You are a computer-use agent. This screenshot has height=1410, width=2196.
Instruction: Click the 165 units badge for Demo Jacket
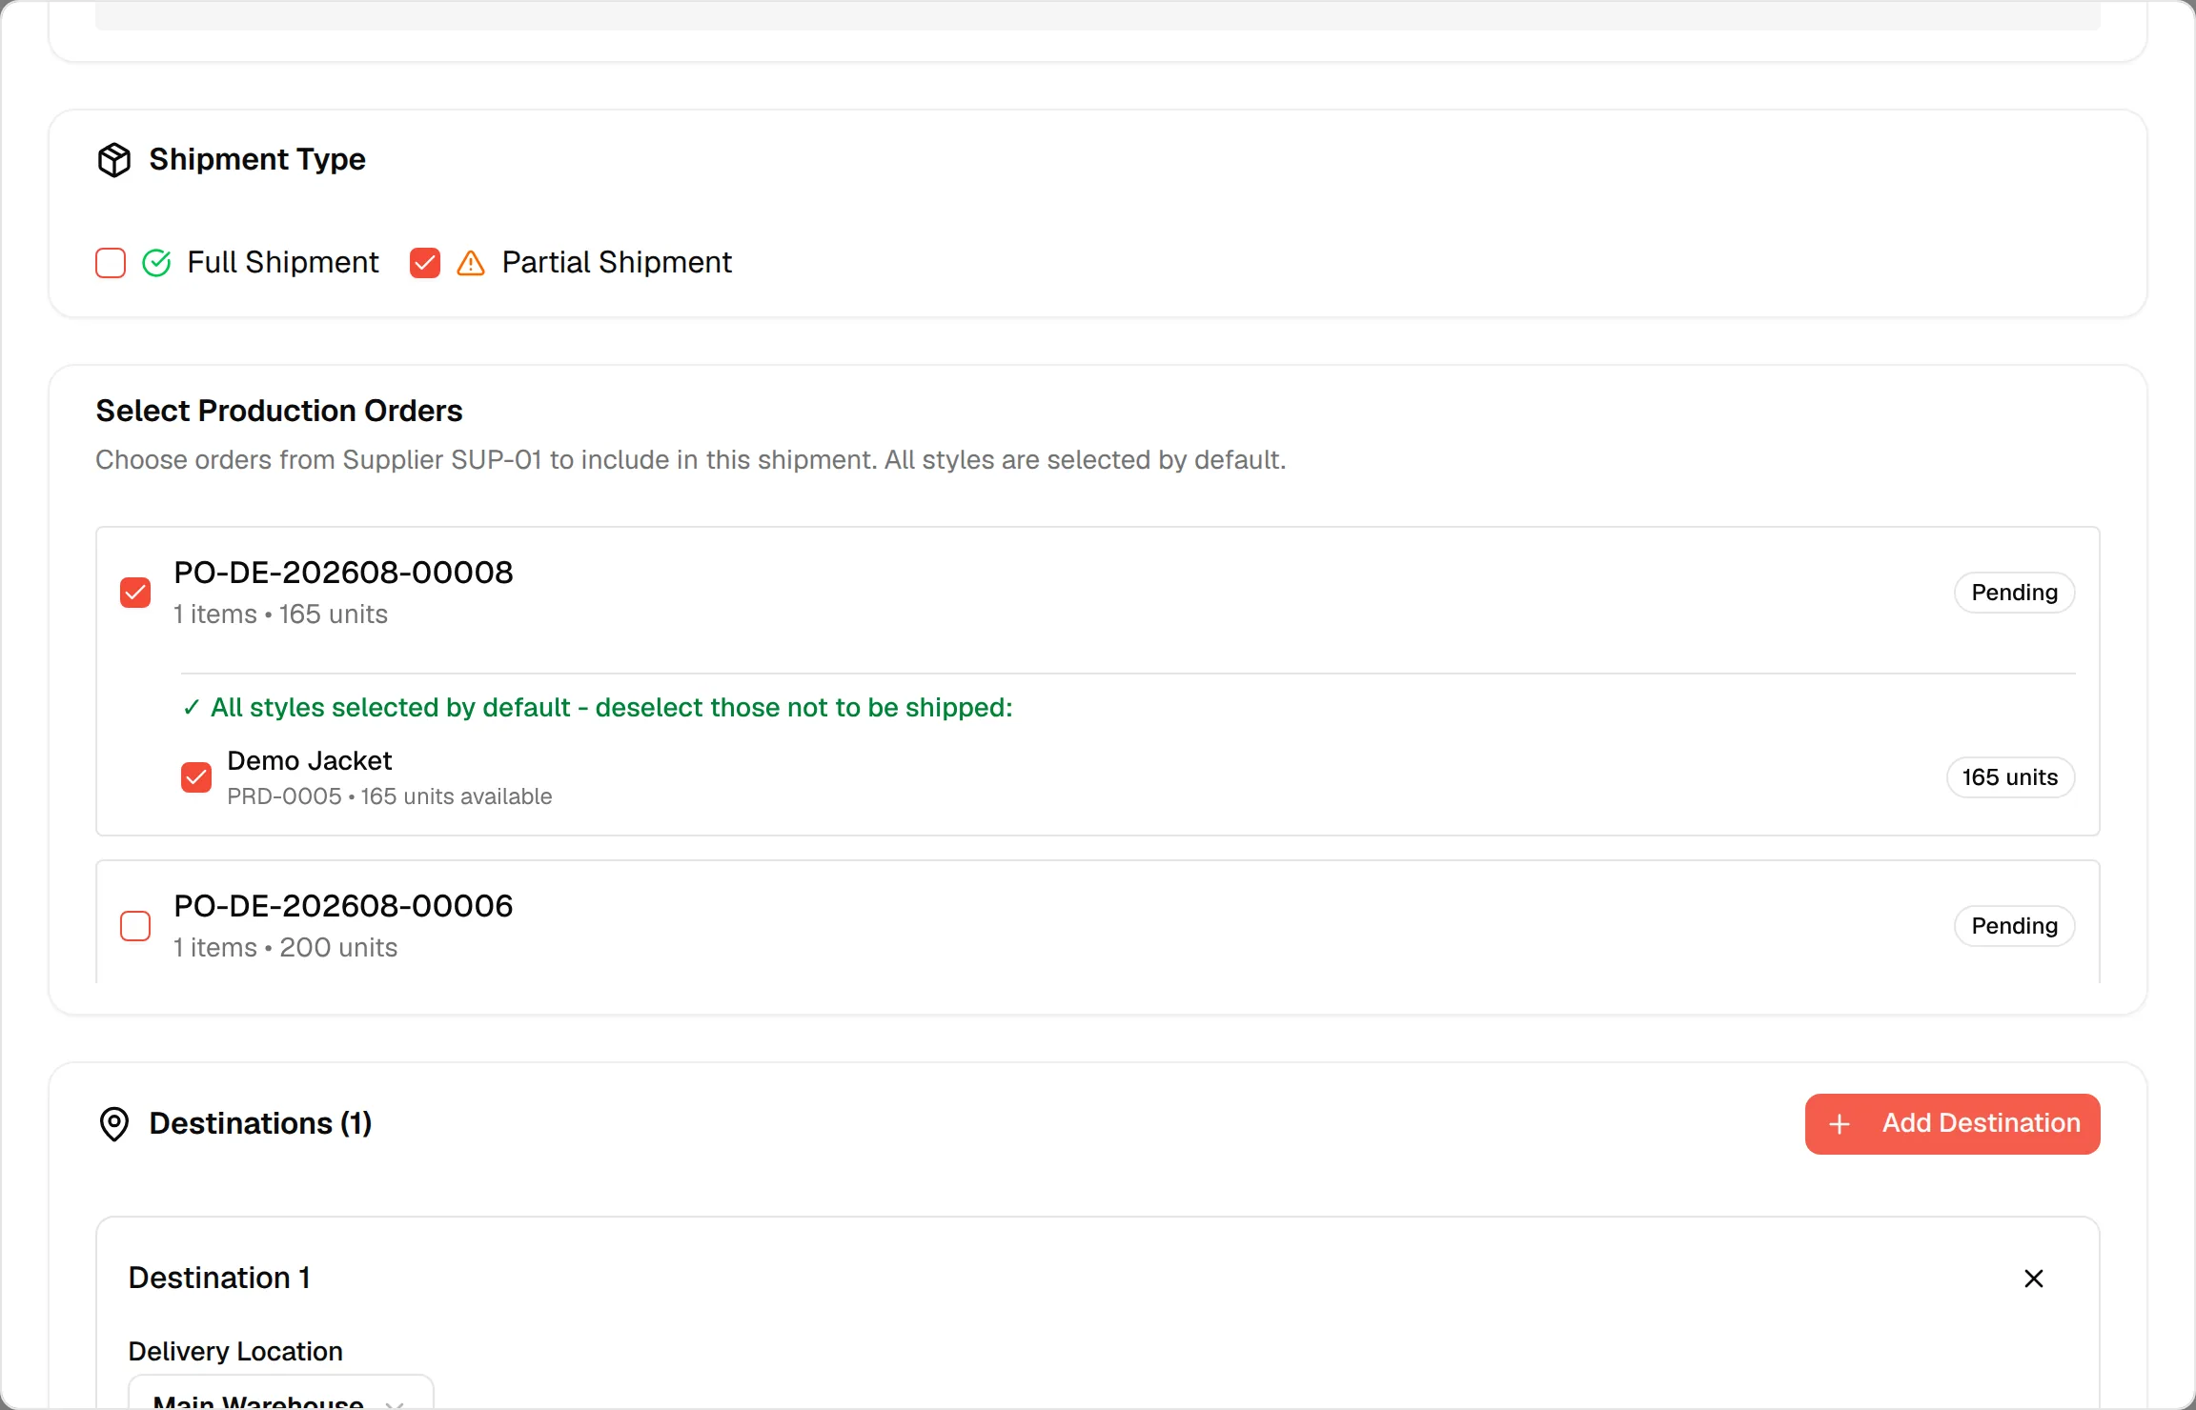2010,777
